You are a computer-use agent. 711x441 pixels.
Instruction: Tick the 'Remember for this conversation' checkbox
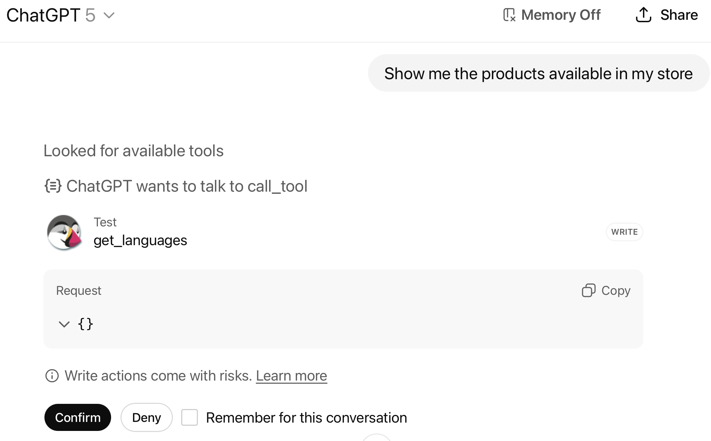(190, 417)
